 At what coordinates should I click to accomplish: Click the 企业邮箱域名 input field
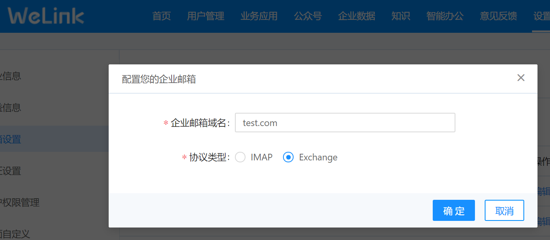click(345, 123)
